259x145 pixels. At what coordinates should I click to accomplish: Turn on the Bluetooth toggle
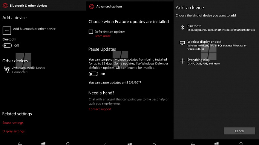point(7,45)
